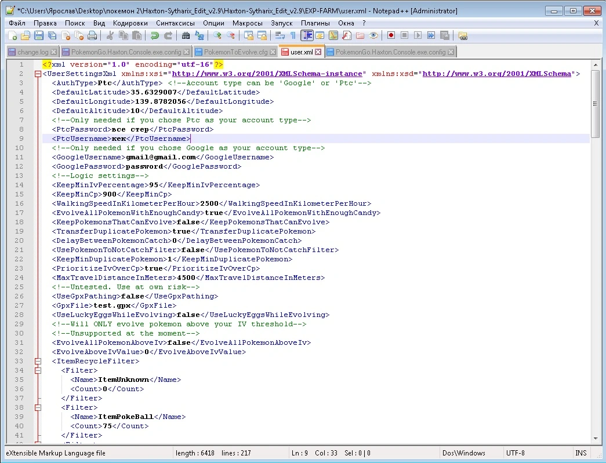Create a new document with New icon

point(12,36)
